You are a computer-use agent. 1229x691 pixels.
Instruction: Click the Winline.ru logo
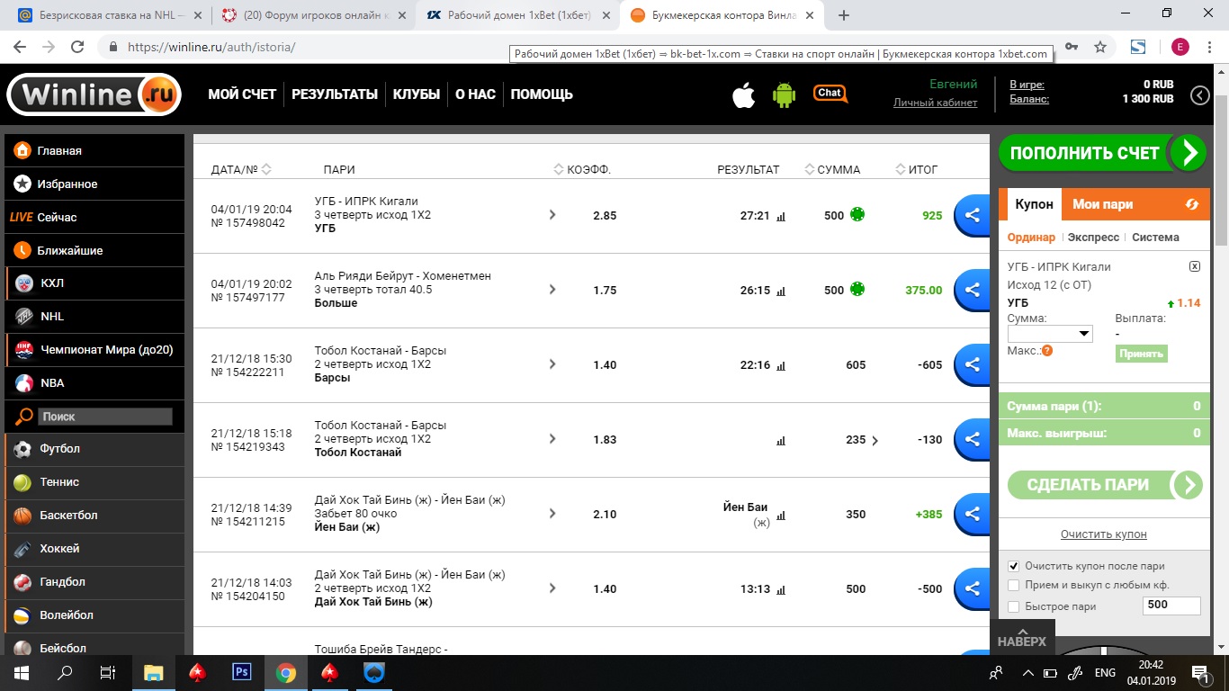pos(94,94)
